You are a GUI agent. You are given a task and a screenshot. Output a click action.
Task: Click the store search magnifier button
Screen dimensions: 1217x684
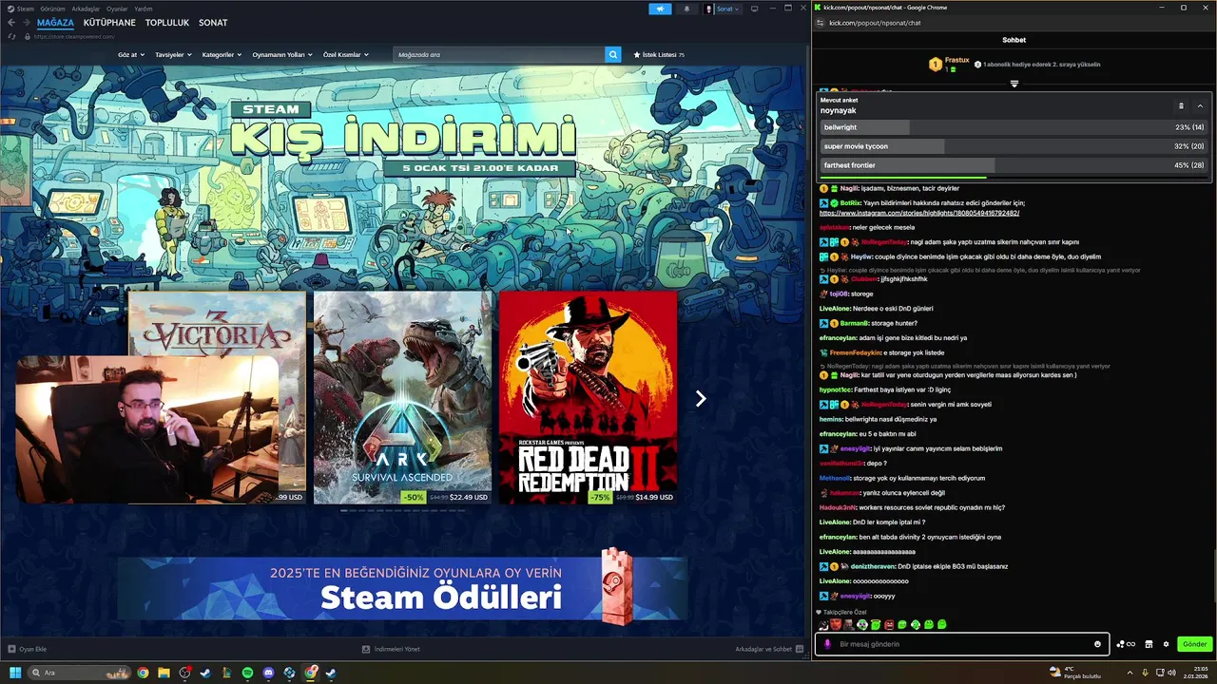point(613,54)
